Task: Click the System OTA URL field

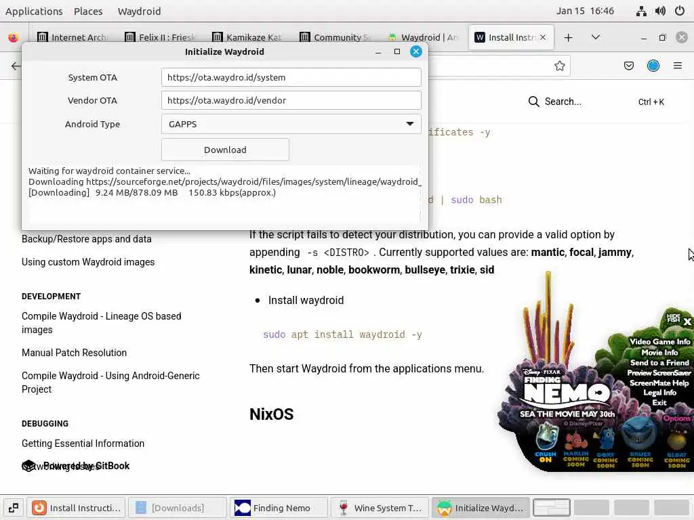Action: click(291, 77)
